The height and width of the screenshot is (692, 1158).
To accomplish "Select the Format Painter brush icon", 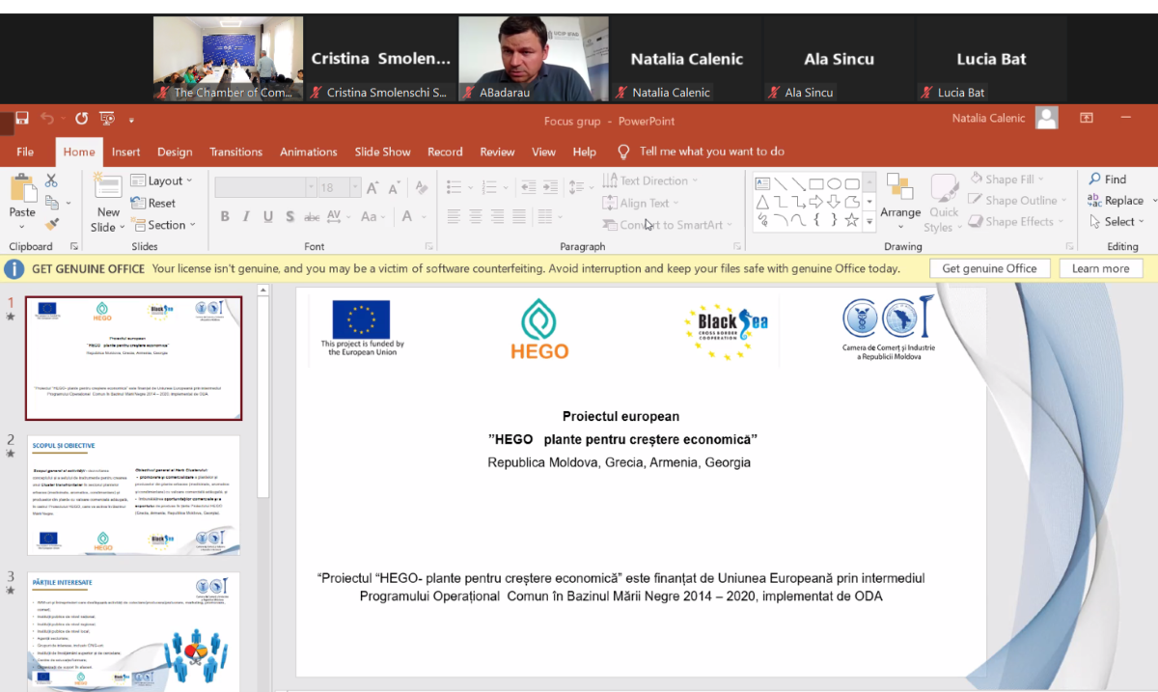I will (x=51, y=224).
